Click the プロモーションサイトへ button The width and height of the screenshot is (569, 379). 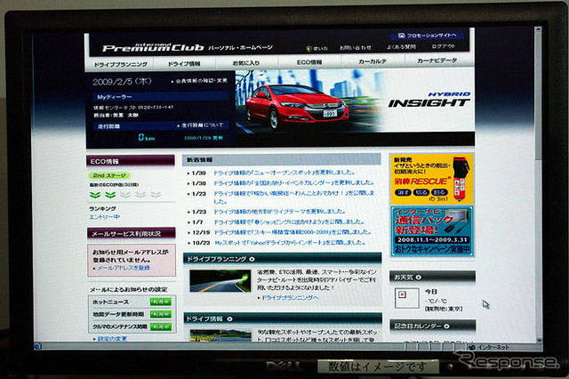pos(427,36)
